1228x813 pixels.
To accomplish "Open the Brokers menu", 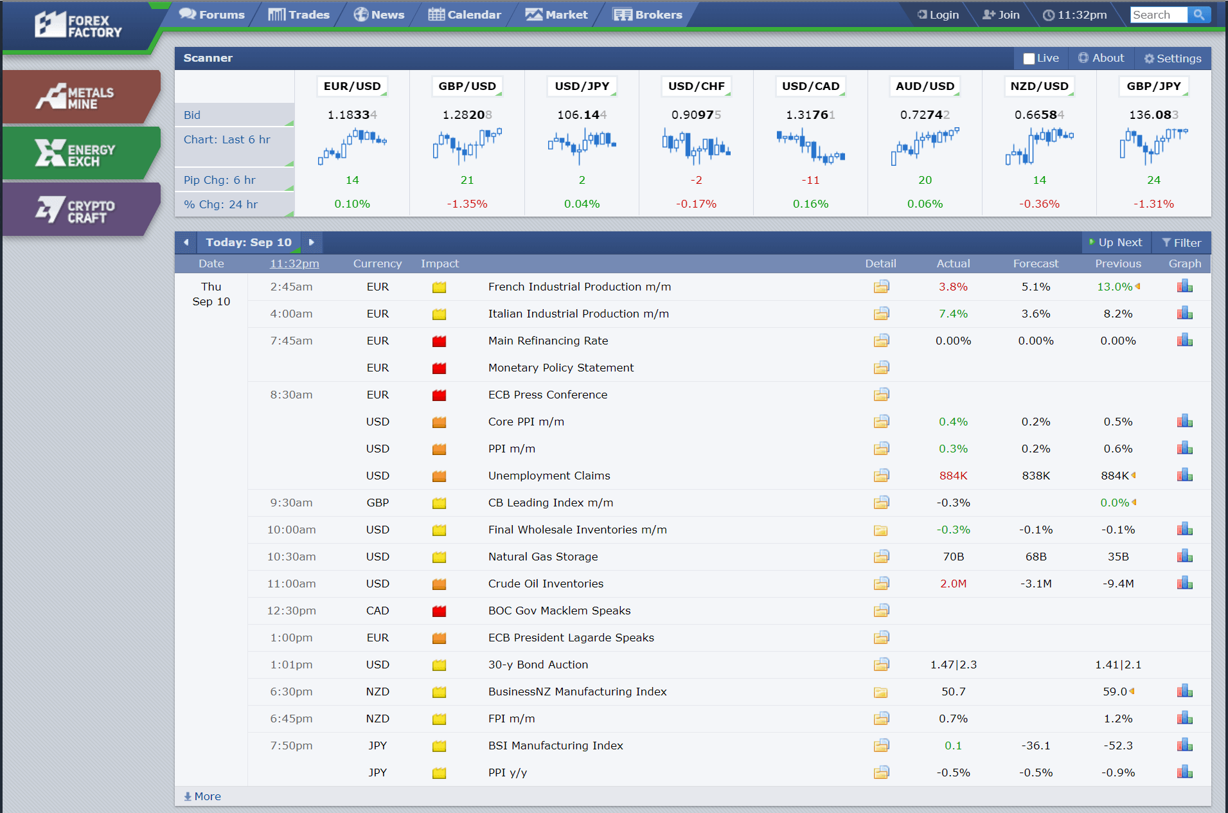I will (648, 15).
